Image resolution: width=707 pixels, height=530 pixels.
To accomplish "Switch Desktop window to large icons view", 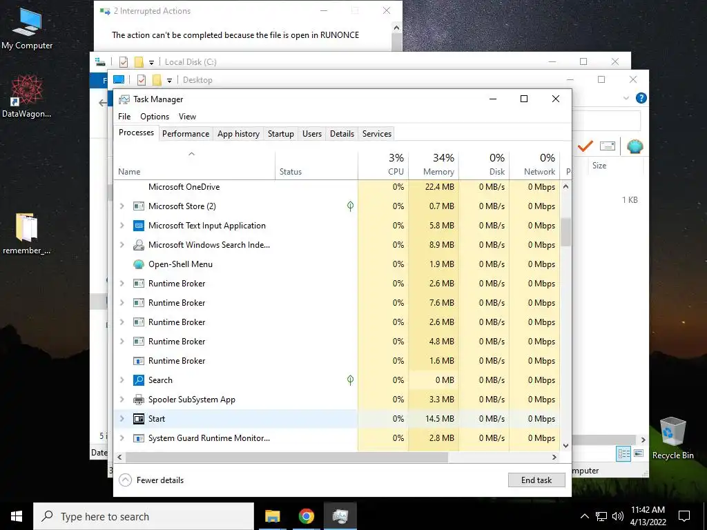I will [x=639, y=453].
